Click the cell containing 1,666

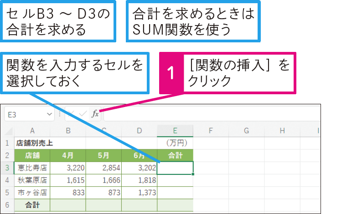click(x=103, y=180)
